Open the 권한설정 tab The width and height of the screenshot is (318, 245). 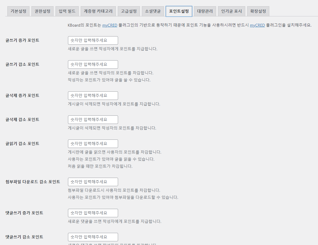(x=42, y=11)
